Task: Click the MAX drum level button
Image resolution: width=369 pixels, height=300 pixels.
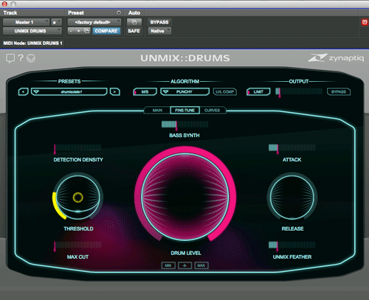Action: point(201,265)
